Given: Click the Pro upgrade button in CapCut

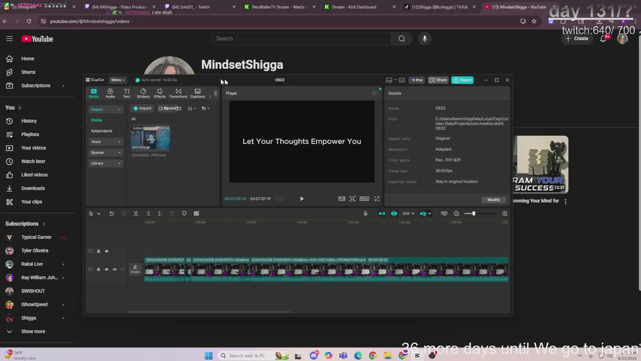Looking at the screenshot, I should pos(417,80).
